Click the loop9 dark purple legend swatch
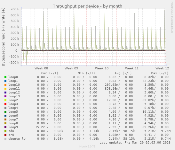 click(x=5, y=127)
